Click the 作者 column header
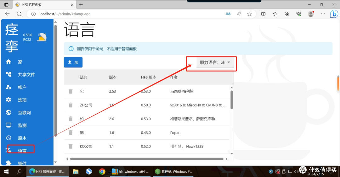340x177 pixels. 174,77
